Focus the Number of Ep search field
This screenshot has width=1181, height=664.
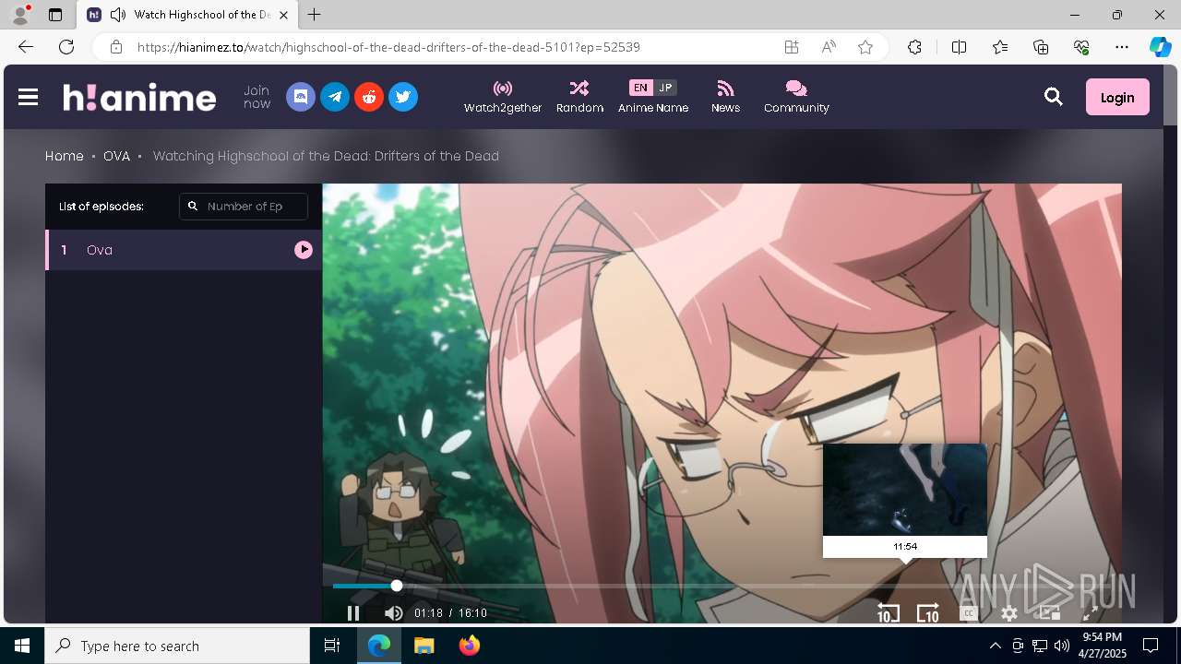(x=244, y=207)
